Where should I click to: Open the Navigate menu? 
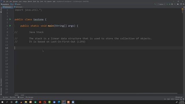tap(15, 1)
